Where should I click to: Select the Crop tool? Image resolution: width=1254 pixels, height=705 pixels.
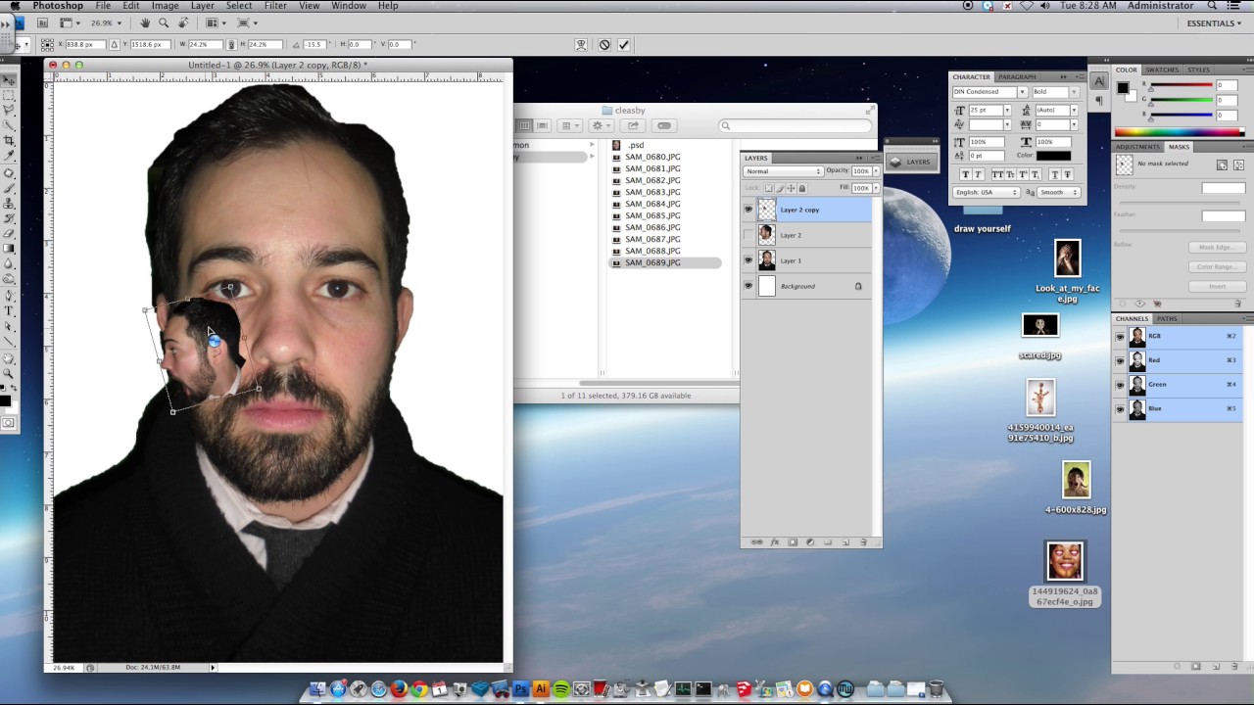point(9,140)
